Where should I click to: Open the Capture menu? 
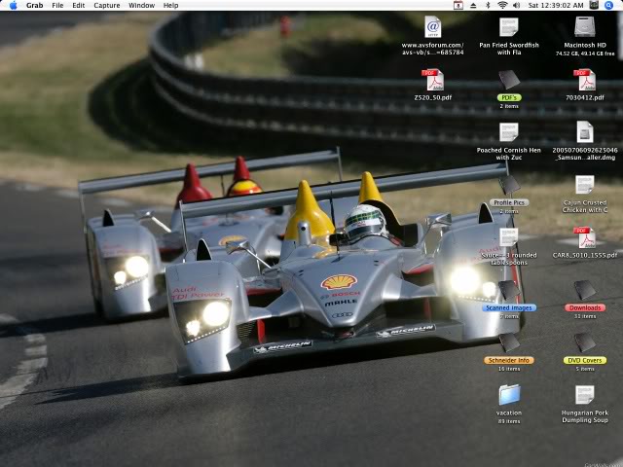(106, 5)
